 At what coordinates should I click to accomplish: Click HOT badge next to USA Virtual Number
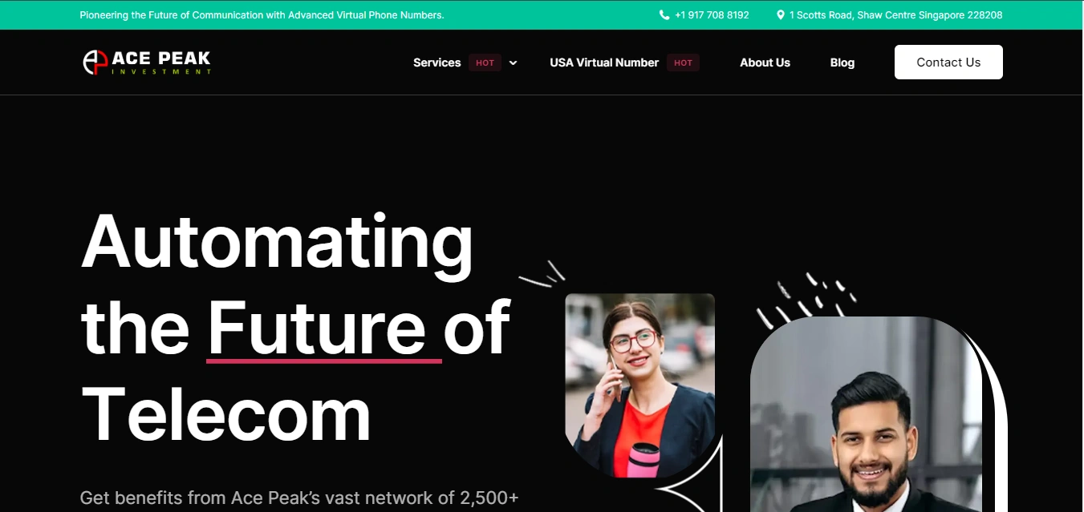coord(683,62)
